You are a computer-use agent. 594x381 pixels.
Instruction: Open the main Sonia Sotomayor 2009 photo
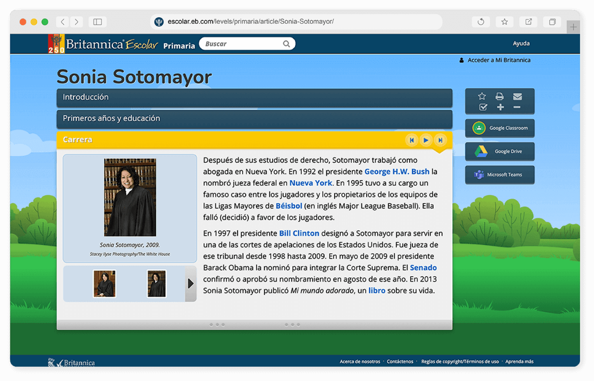tap(130, 197)
